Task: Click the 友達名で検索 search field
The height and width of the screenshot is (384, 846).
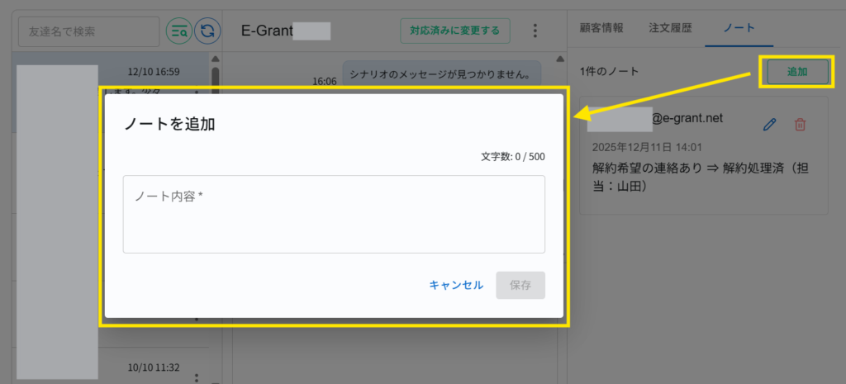Action: [88, 31]
